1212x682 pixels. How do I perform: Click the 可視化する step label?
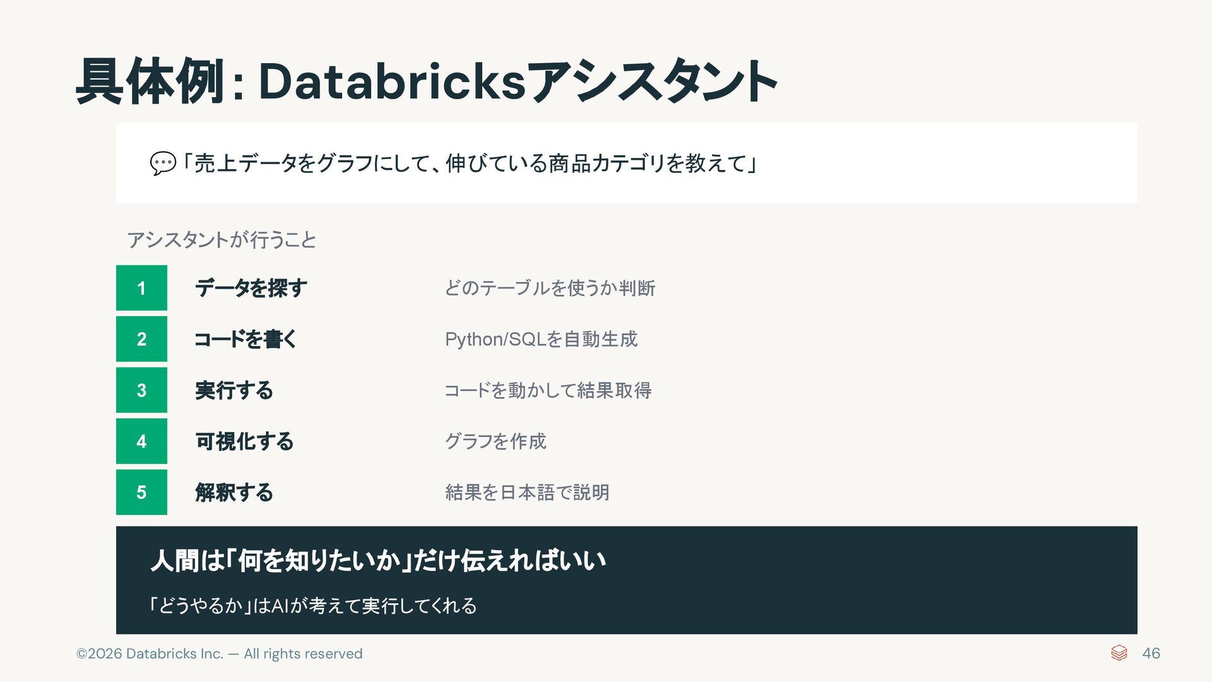coord(244,441)
